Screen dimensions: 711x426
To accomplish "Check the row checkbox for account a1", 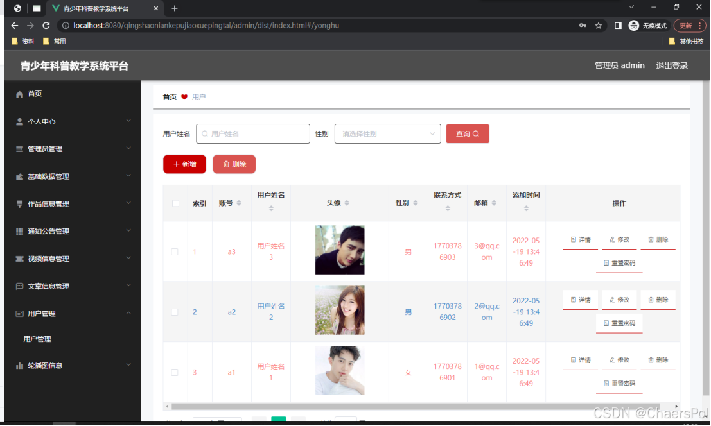I will 175,373.
